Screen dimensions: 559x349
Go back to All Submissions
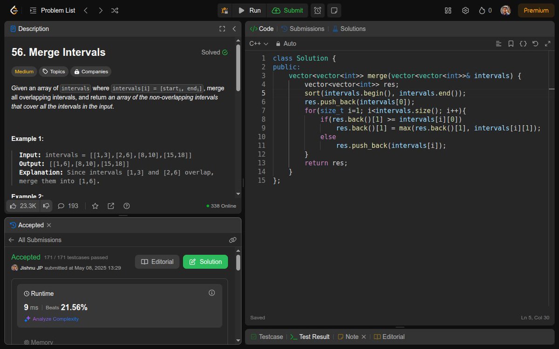(35, 240)
